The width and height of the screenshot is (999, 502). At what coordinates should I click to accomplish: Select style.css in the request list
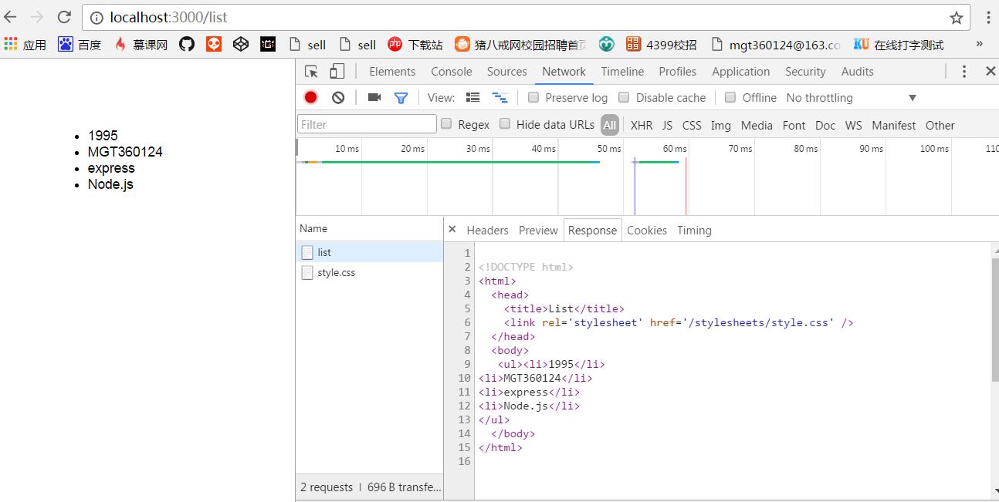coord(336,272)
